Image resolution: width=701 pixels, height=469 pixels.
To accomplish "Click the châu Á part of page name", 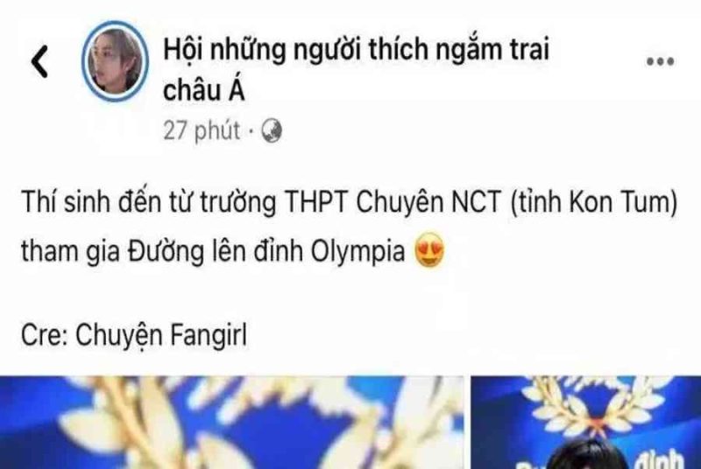I will [x=204, y=89].
